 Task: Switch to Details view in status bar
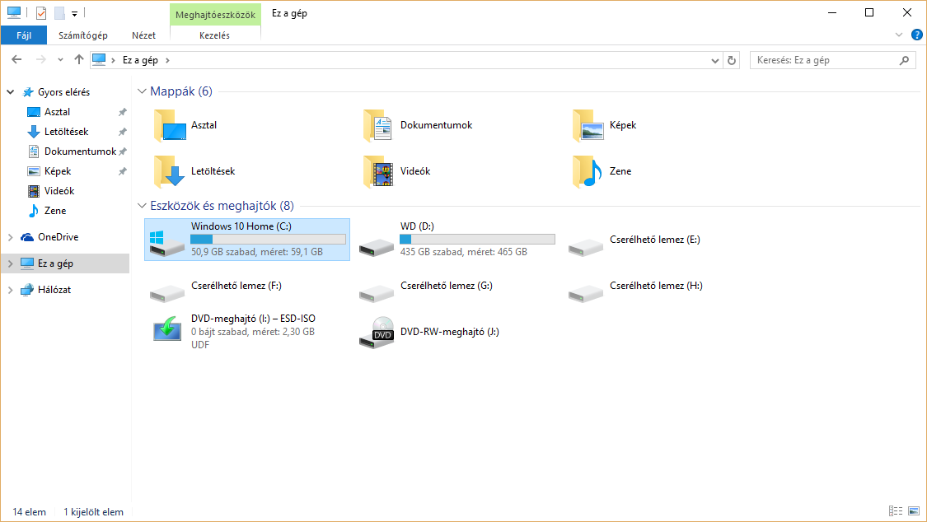click(x=896, y=510)
